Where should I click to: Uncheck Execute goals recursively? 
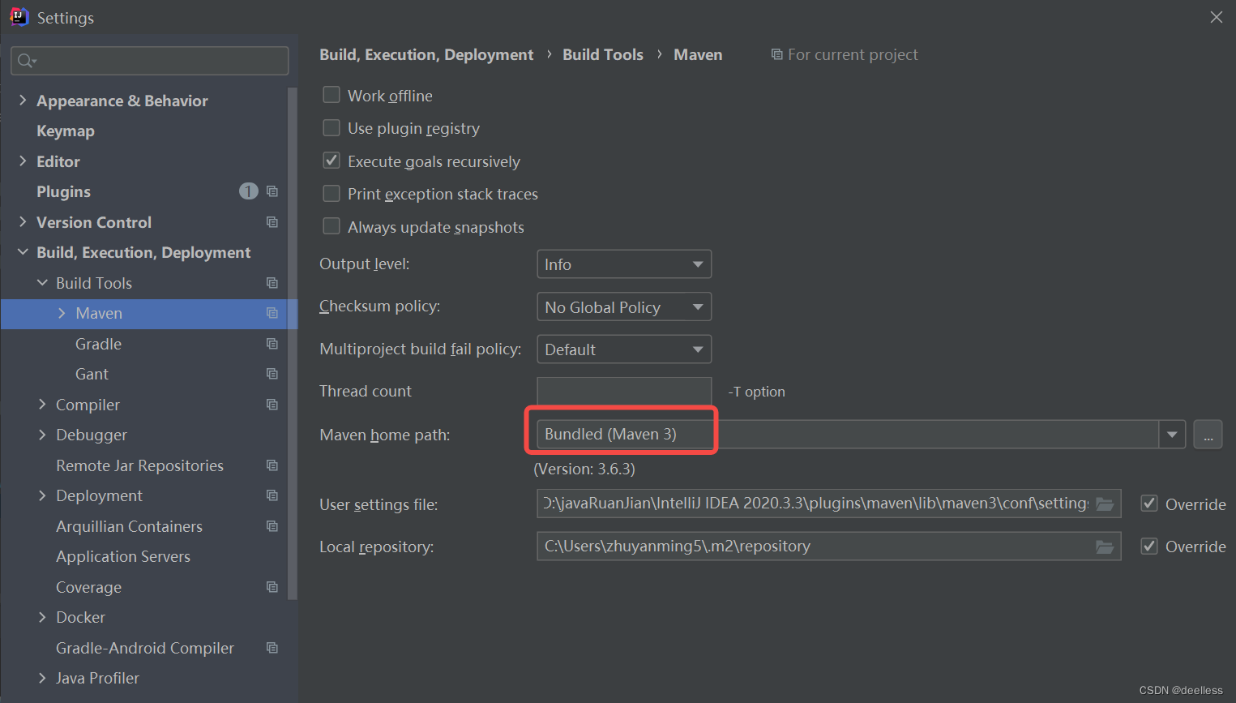pyautogui.click(x=331, y=161)
